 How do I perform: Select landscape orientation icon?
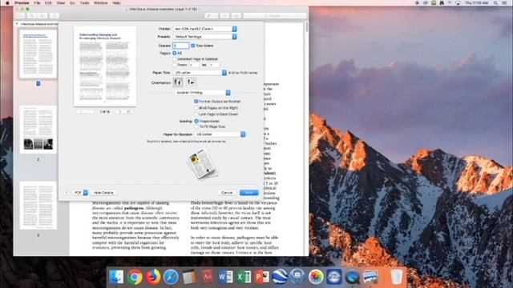tap(192, 82)
